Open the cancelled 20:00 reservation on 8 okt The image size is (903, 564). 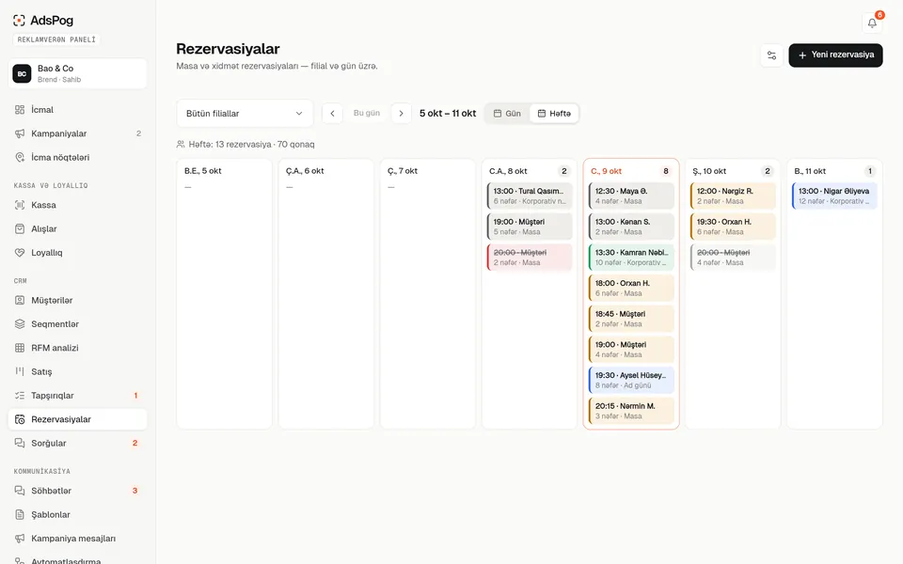point(530,258)
